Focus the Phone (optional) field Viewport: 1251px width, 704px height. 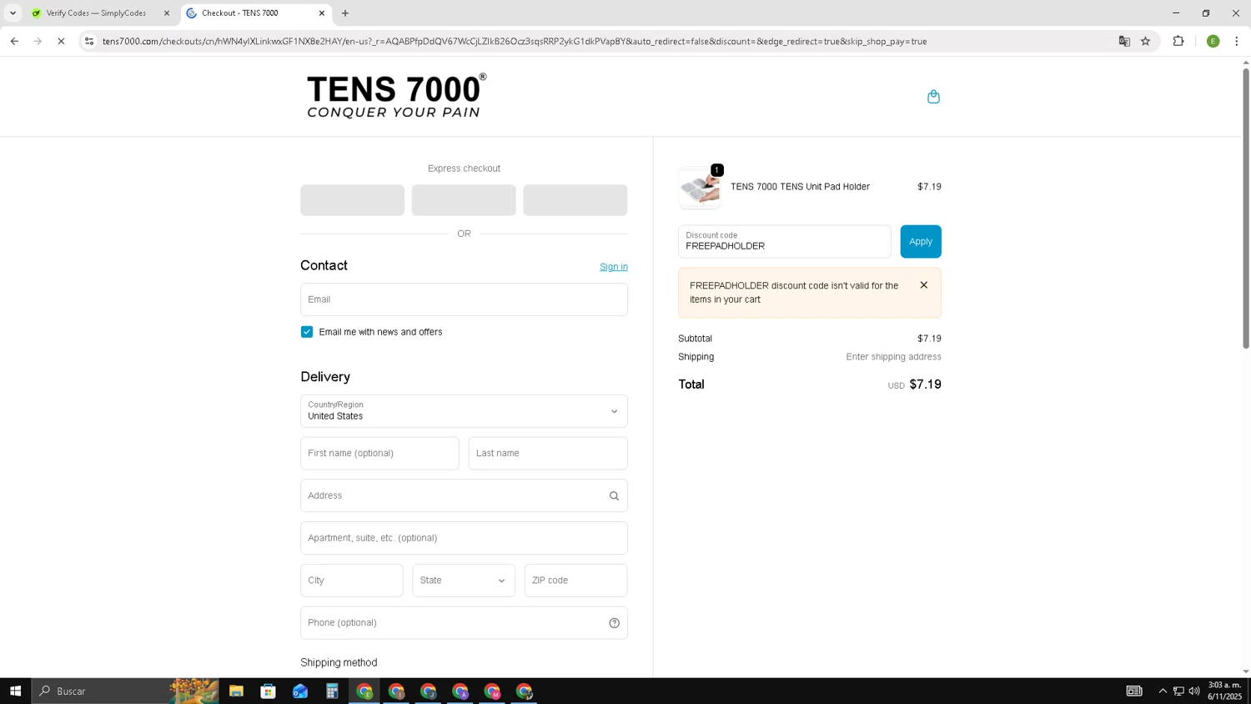tap(464, 623)
